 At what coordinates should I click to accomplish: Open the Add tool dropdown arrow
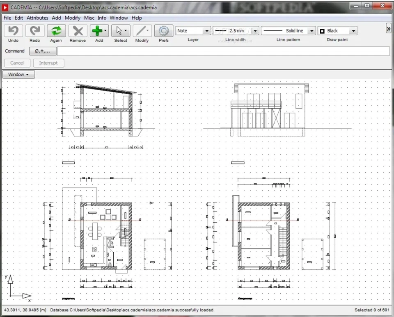click(x=105, y=31)
